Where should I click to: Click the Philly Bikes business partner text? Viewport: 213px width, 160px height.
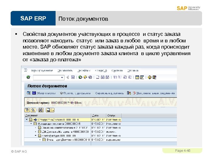pyautogui.click(x=74, y=103)
